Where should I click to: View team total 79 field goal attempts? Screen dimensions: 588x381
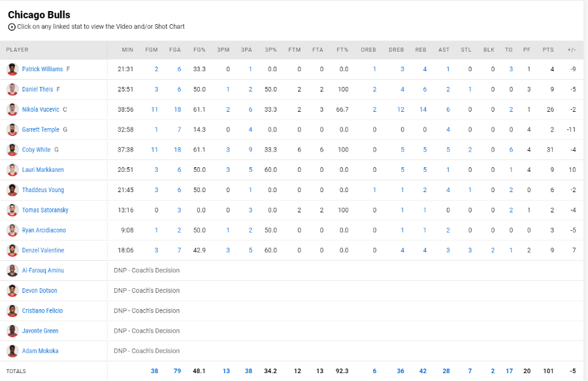point(177,371)
